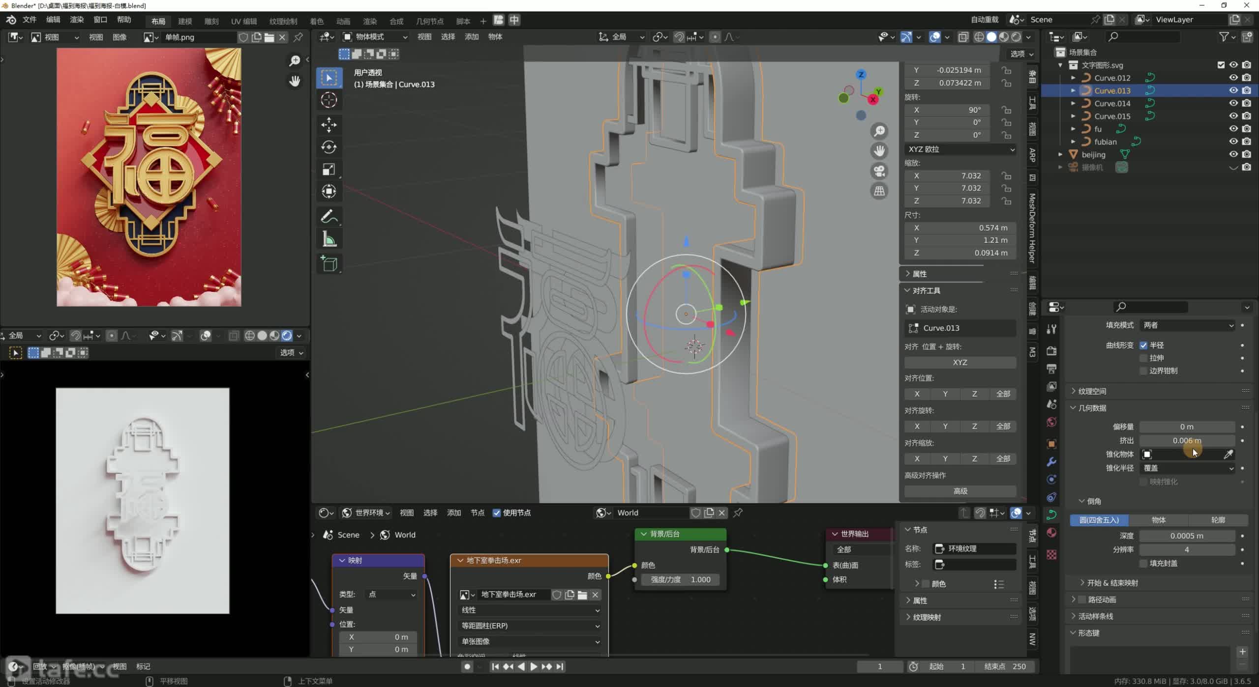Click the XYZ align position and rotation button
Image resolution: width=1259 pixels, height=687 pixels.
960,363
